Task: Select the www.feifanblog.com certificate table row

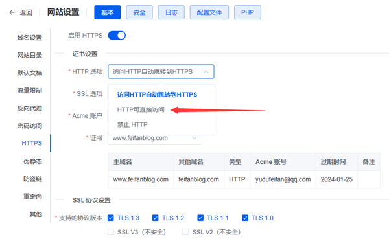Action: point(244,179)
